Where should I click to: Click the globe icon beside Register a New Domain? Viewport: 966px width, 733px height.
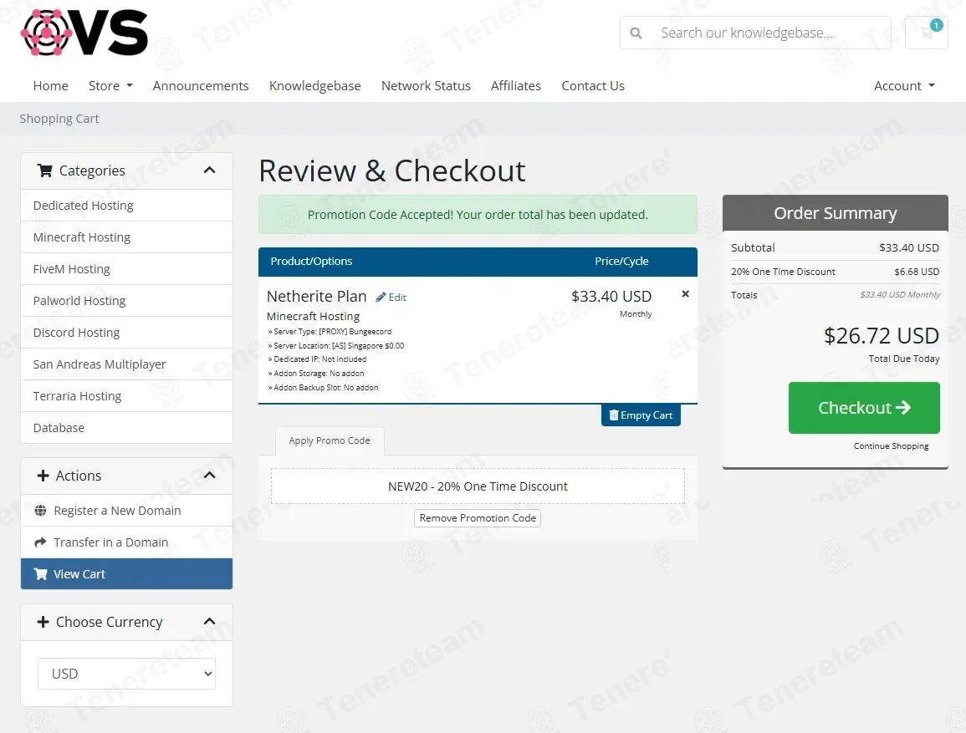[41, 510]
